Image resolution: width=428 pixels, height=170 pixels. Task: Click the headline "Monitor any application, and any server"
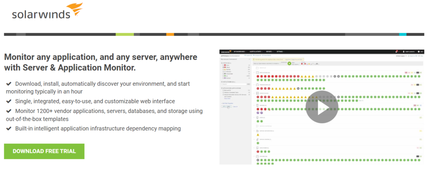tap(100, 62)
